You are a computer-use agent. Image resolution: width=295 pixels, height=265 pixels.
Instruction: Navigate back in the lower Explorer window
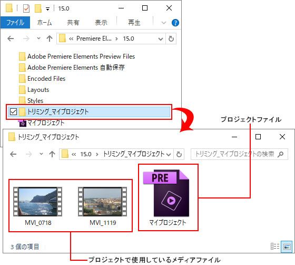(13, 154)
